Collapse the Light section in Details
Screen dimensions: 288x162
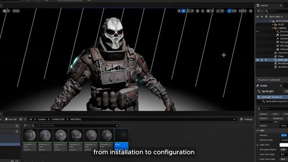coord(257,130)
